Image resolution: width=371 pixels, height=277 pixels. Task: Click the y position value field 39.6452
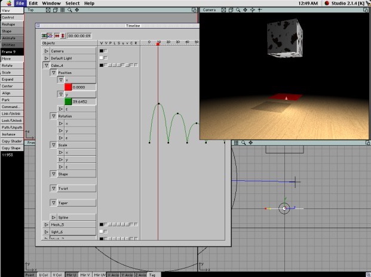[84, 101]
